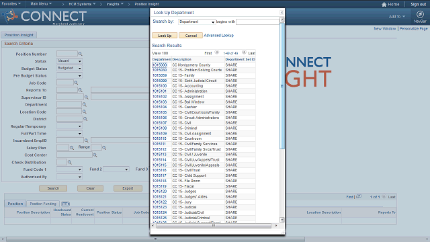Open Advanced Lookup link
Viewport: 430px width, 242px height.
point(218,36)
